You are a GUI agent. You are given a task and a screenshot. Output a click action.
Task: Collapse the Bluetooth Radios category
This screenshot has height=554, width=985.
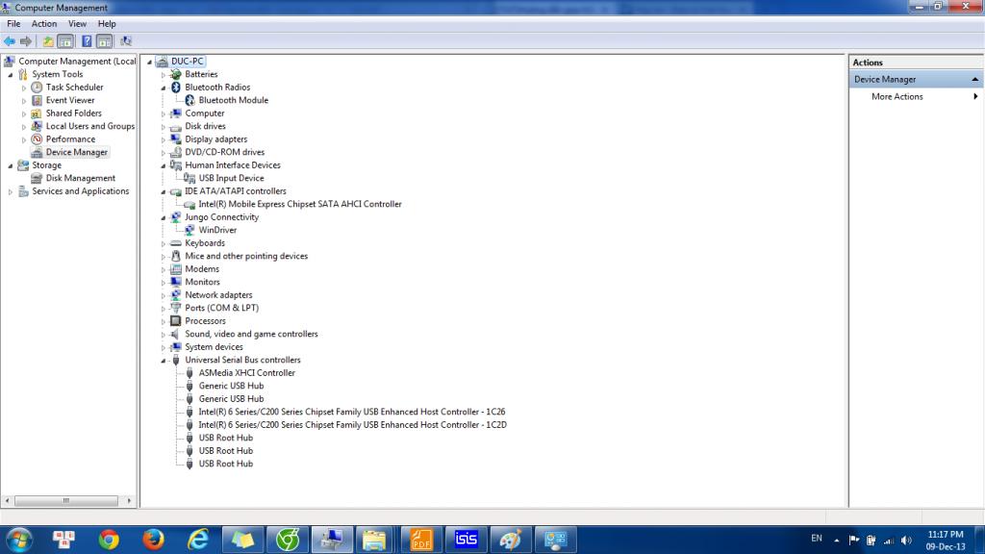pos(164,88)
